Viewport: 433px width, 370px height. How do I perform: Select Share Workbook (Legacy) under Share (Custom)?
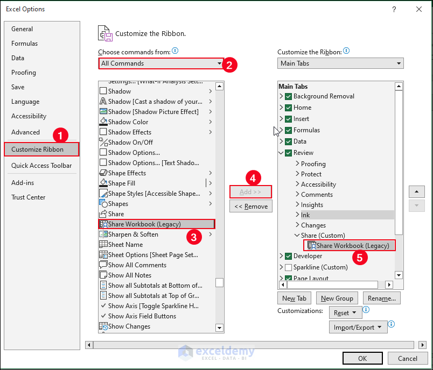pos(349,245)
